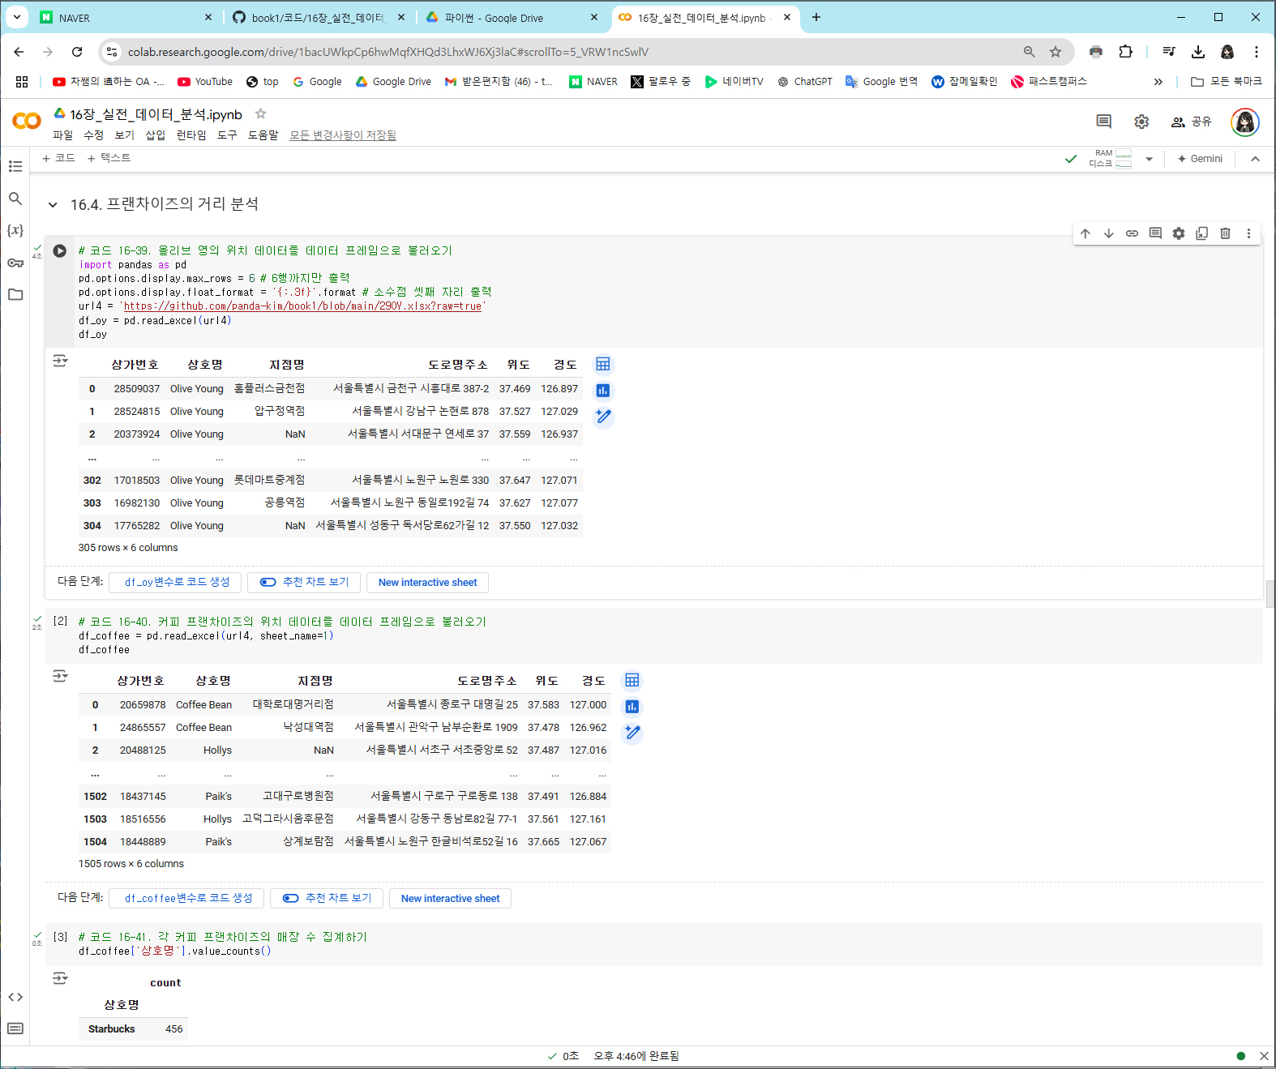Generate code with df_oy magic wand icon
This screenshot has width=1276, height=1069.
pyautogui.click(x=603, y=417)
